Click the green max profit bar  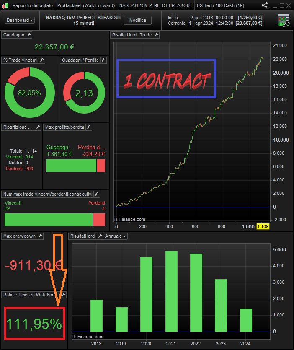71,166
